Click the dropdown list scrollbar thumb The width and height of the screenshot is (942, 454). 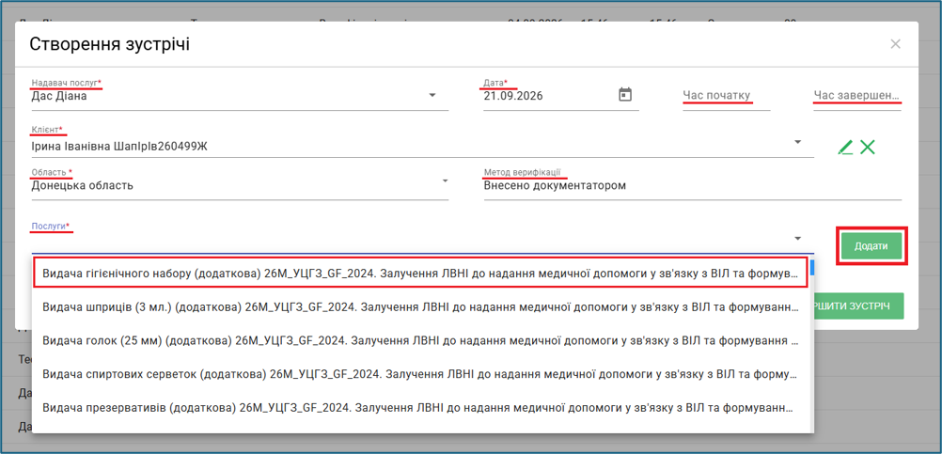click(x=811, y=268)
